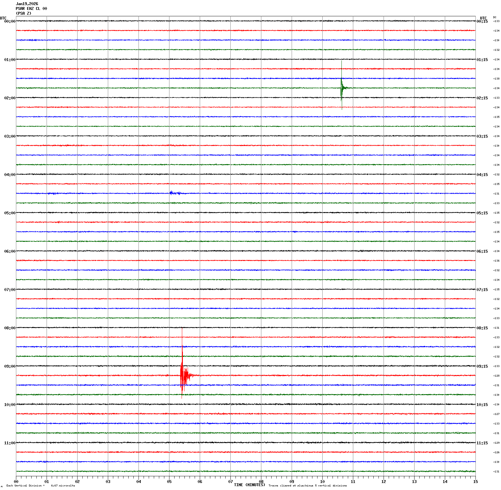Click the (PSA Z) channel label
Viewport: 501px width, 490px height.
click(24, 13)
